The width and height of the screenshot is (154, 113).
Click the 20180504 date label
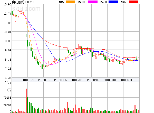click(126, 80)
